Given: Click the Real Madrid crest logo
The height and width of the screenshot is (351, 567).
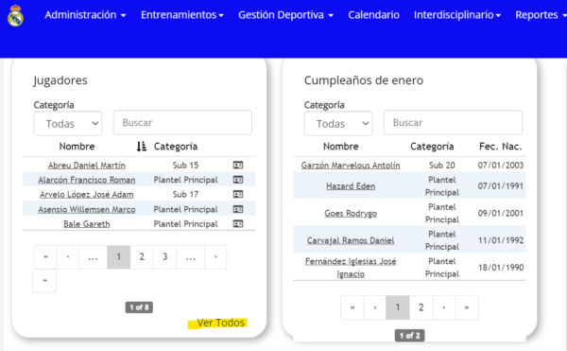Looking at the screenshot, I should coord(15,15).
